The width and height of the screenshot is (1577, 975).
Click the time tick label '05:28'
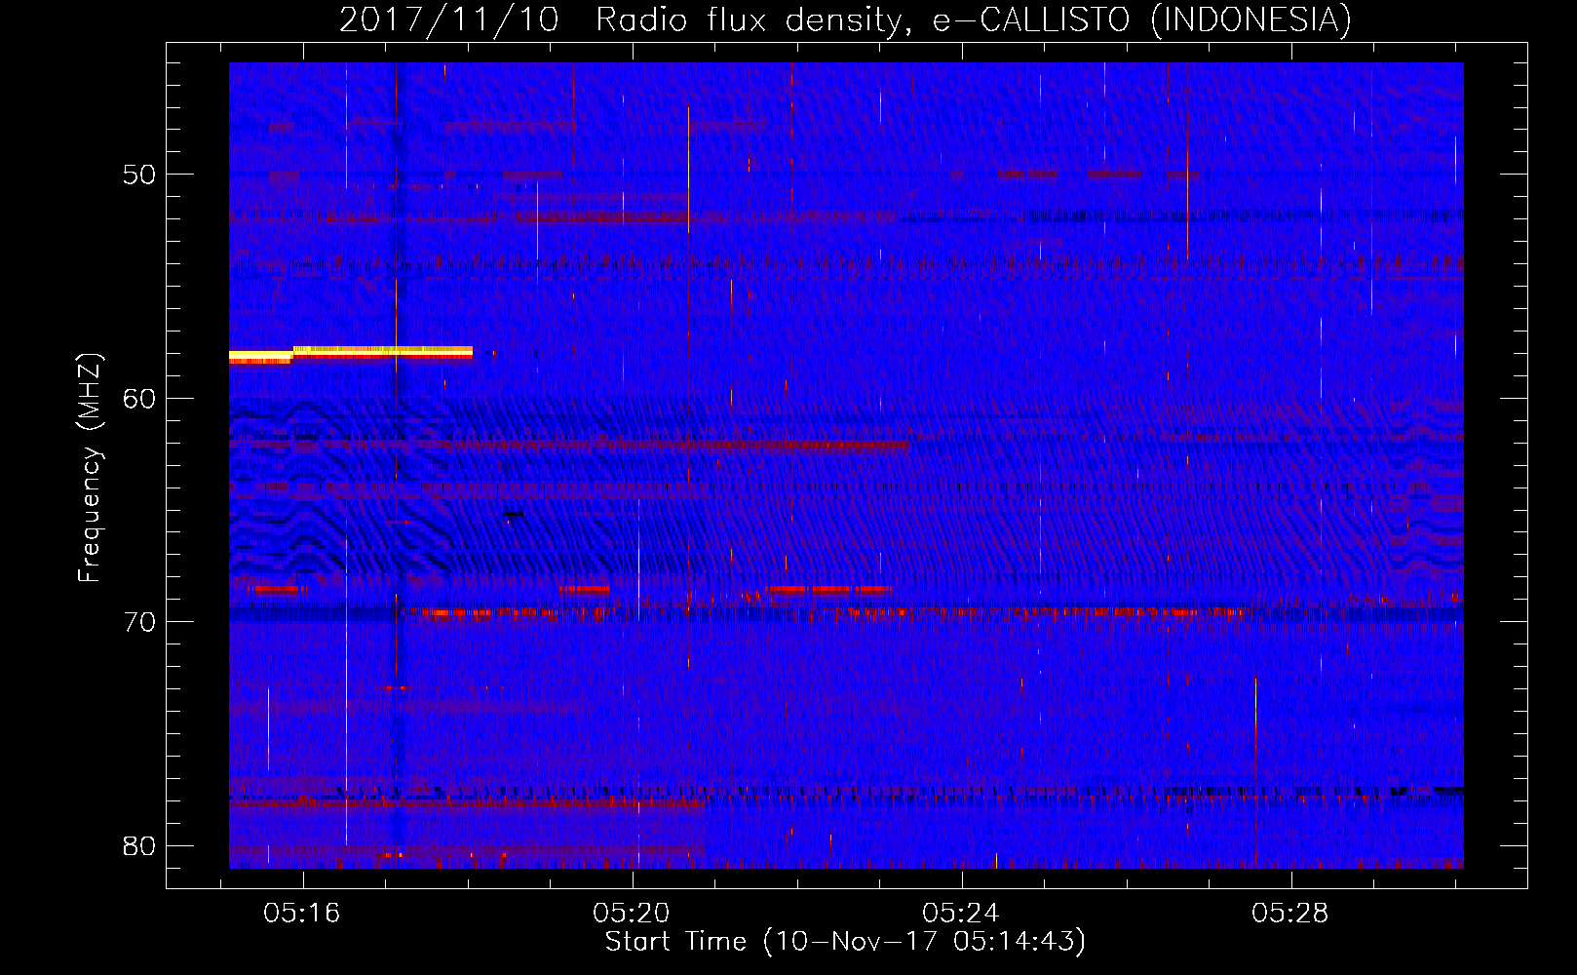pos(1290,913)
